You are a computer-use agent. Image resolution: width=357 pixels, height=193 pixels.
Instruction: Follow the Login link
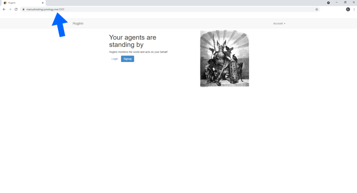(x=114, y=59)
